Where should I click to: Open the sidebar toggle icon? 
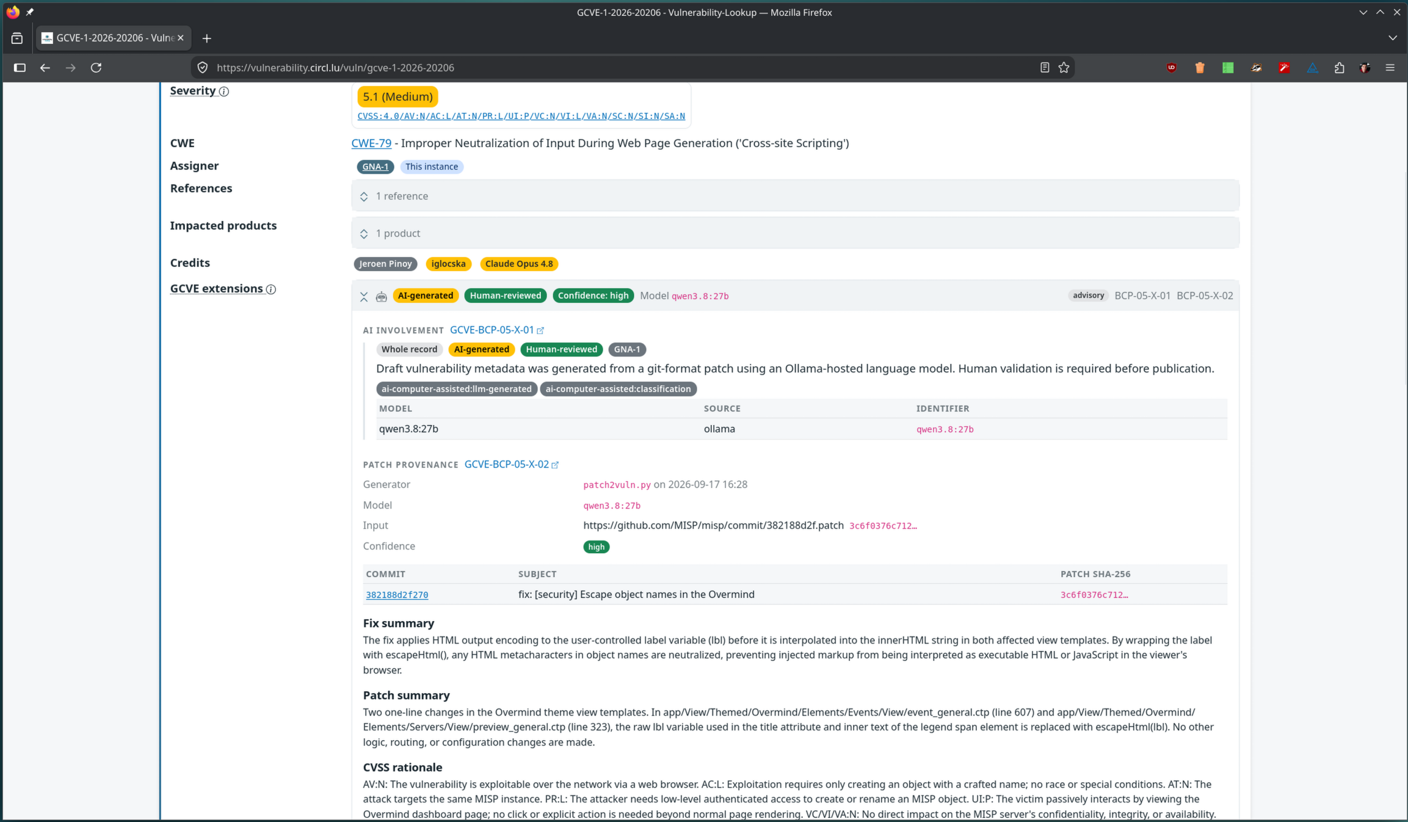click(x=20, y=68)
